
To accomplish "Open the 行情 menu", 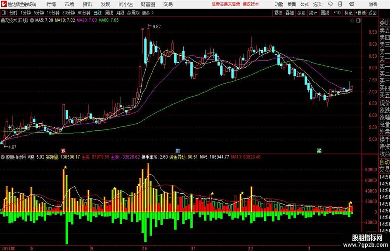I will (51, 4).
